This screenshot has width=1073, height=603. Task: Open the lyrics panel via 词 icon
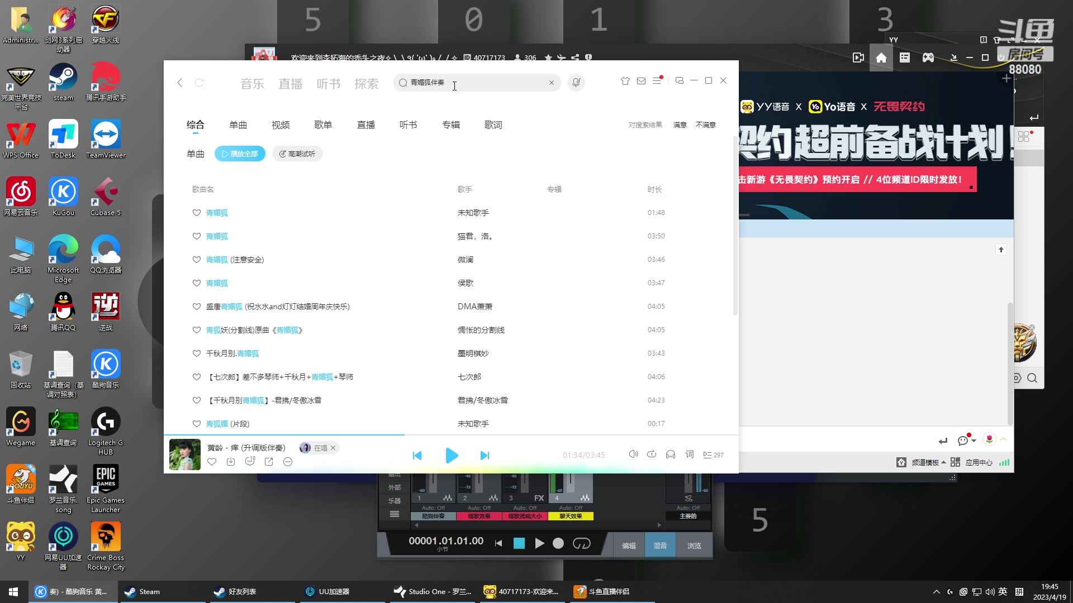[690, 454]
